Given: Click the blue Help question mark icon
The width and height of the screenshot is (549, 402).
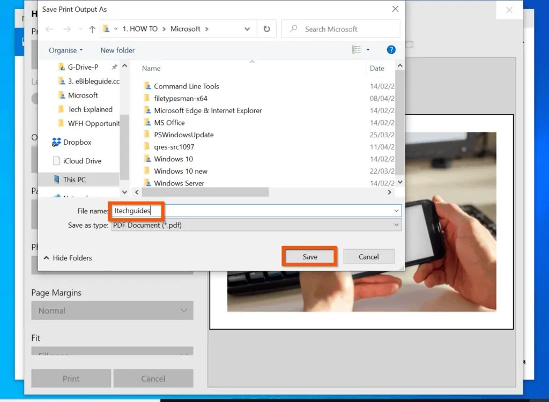Looking at the screenshot, I should point(391,49).
